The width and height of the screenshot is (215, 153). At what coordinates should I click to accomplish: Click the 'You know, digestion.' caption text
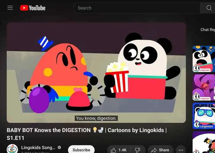(x=96, y=118)
